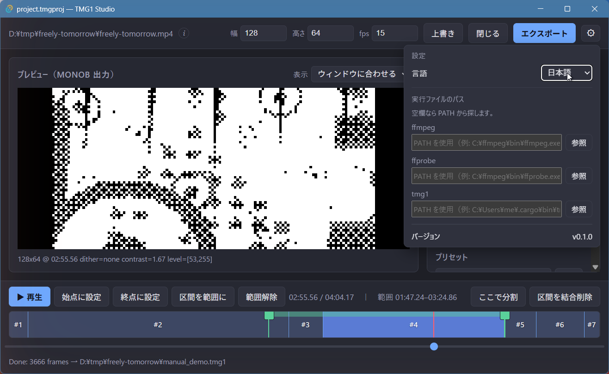Click the green range start handle

[269, 315]
